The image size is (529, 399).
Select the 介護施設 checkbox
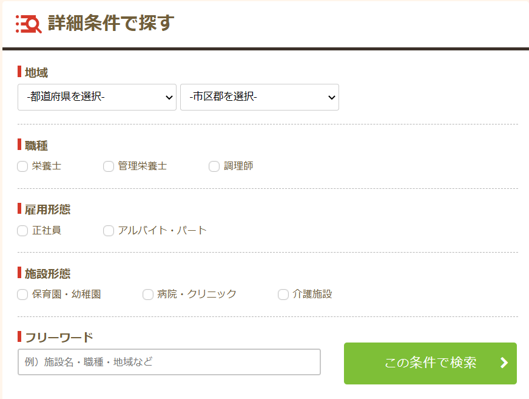click(283, 295)
